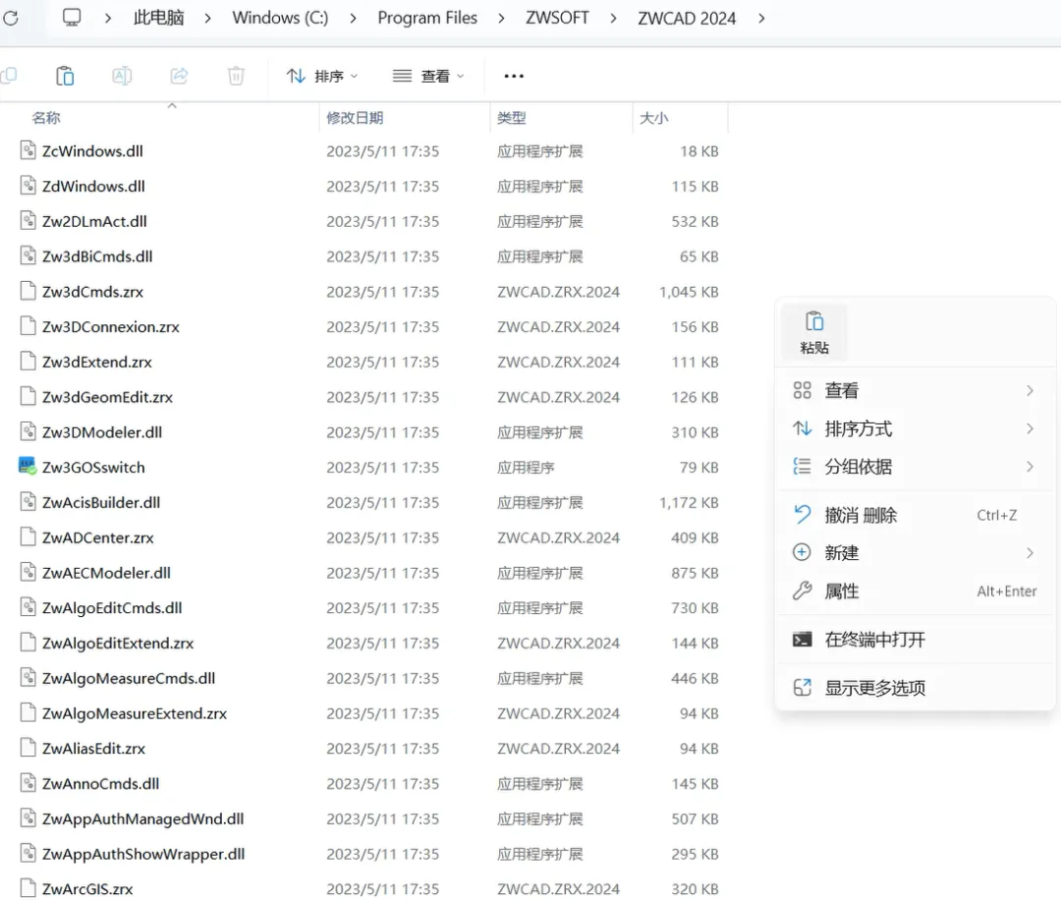Select the file ZwADCenter.zrx
The image size is (1061, 901).
click(x=97, y=537)
